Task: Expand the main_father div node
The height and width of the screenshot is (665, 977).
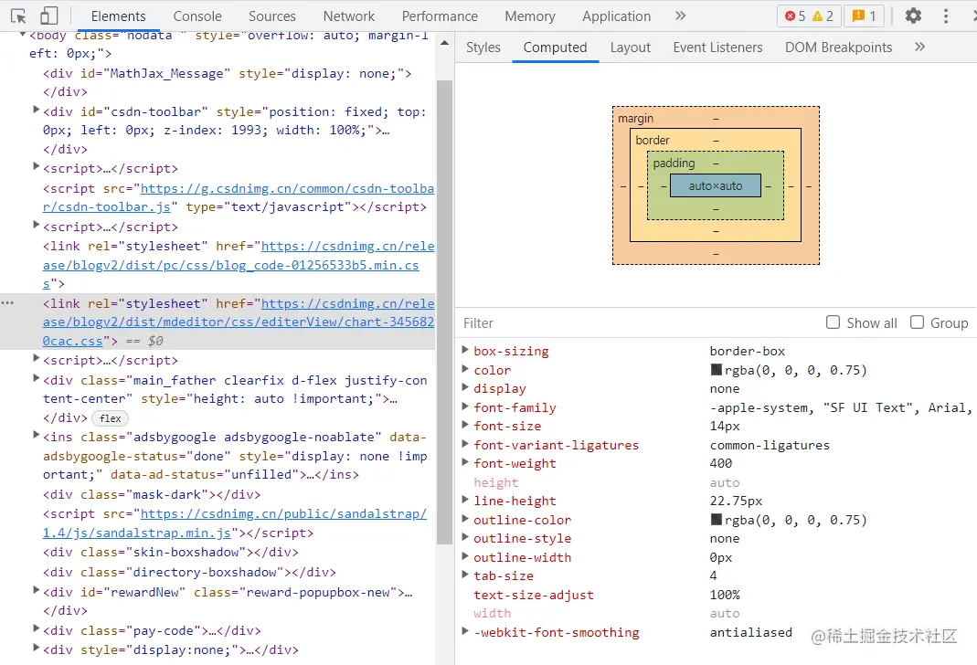Action: pos(37,378)
